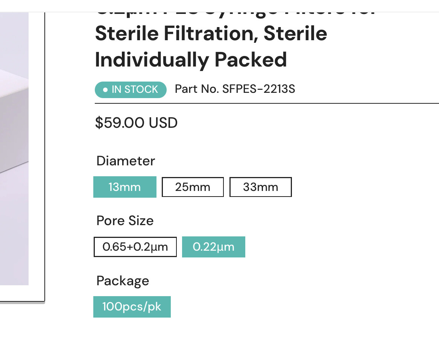439x339 pixels.
Task: Select the 13mm diameter option
Action: [x=125, y=187]
